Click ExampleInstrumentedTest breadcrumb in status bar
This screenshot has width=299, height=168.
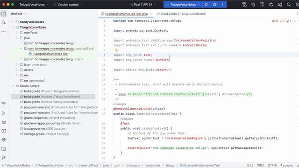(x=200, y=165)
